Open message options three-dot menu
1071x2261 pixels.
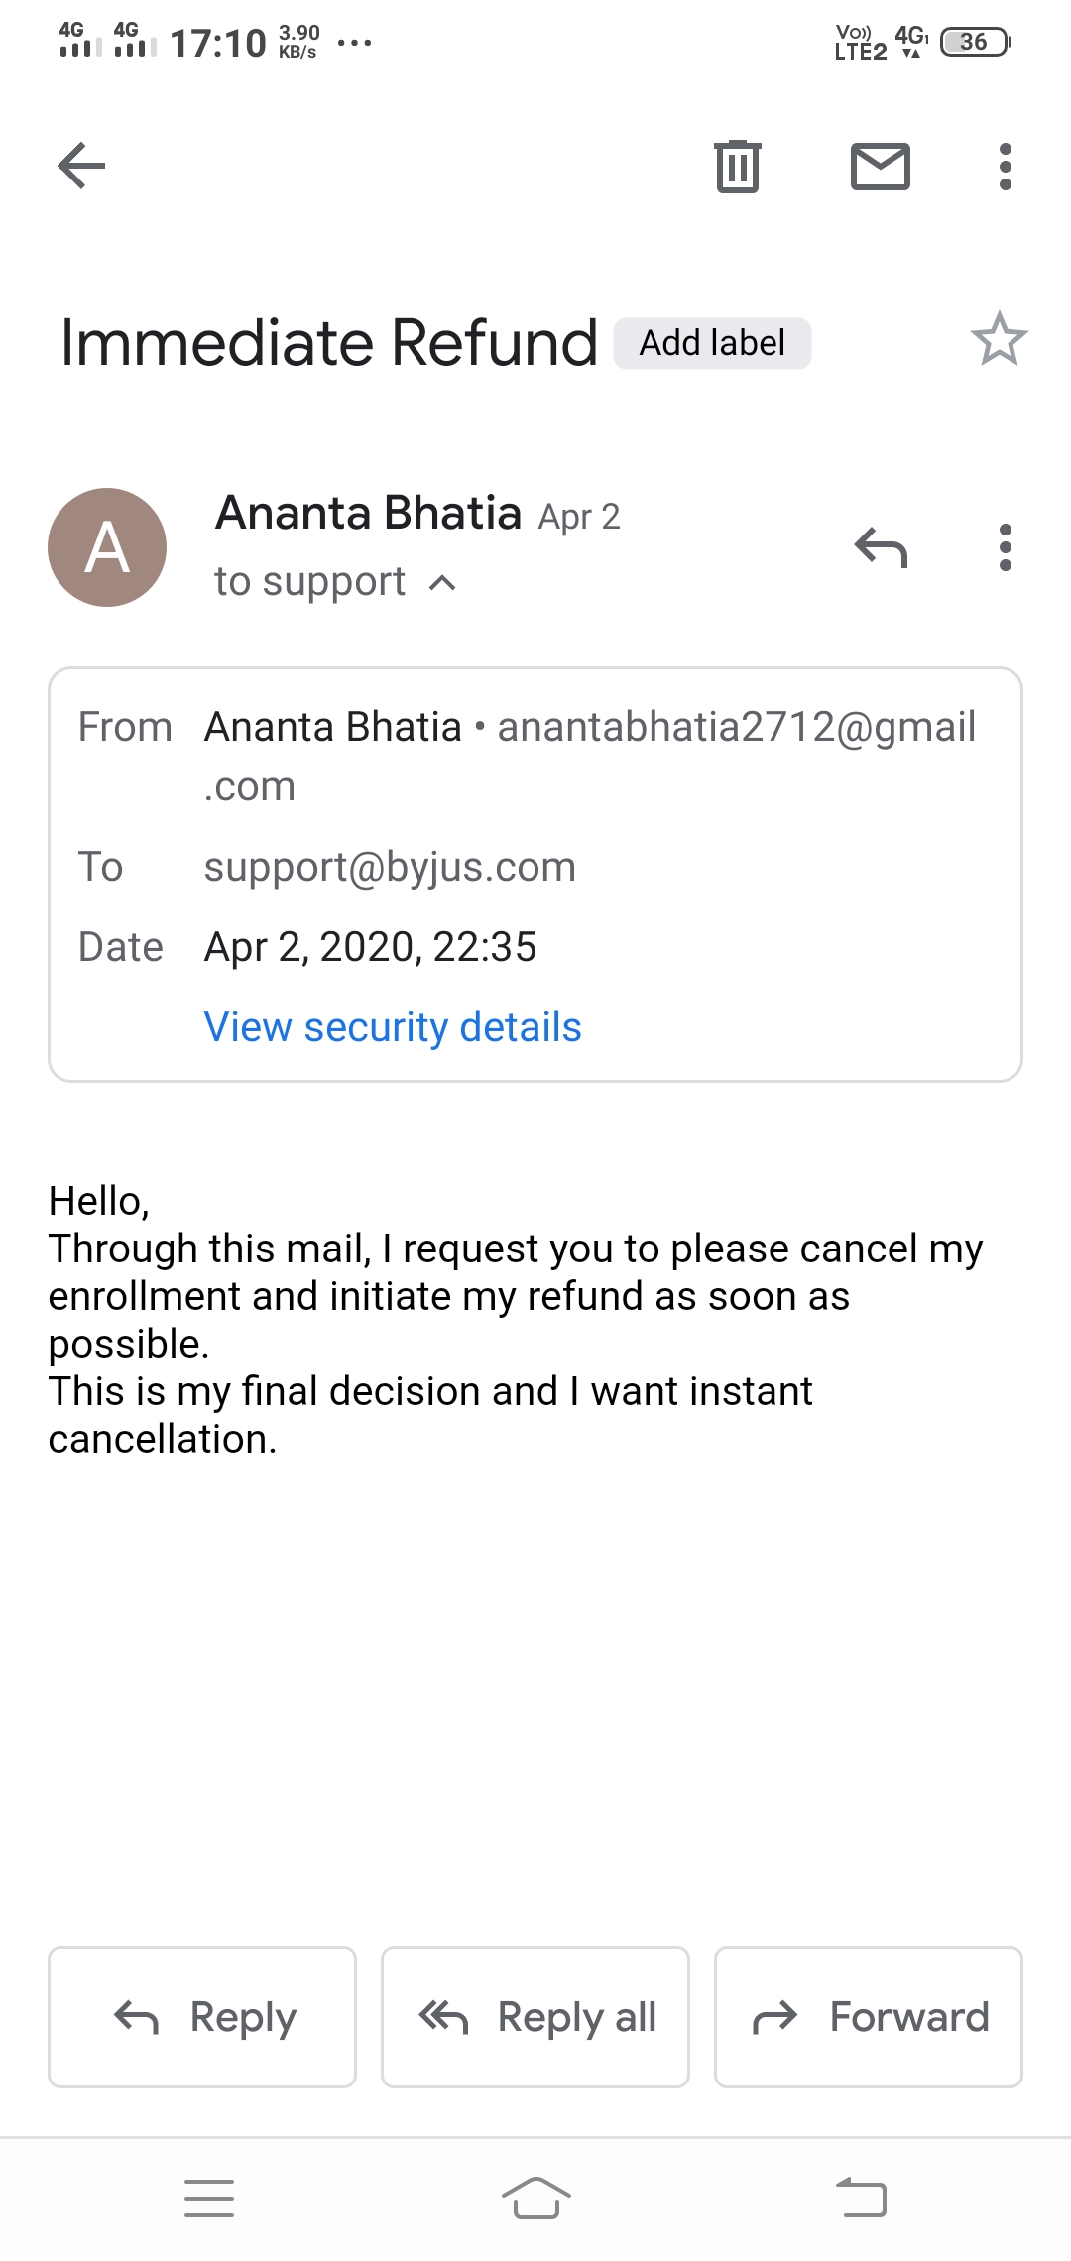[1005, 547]
